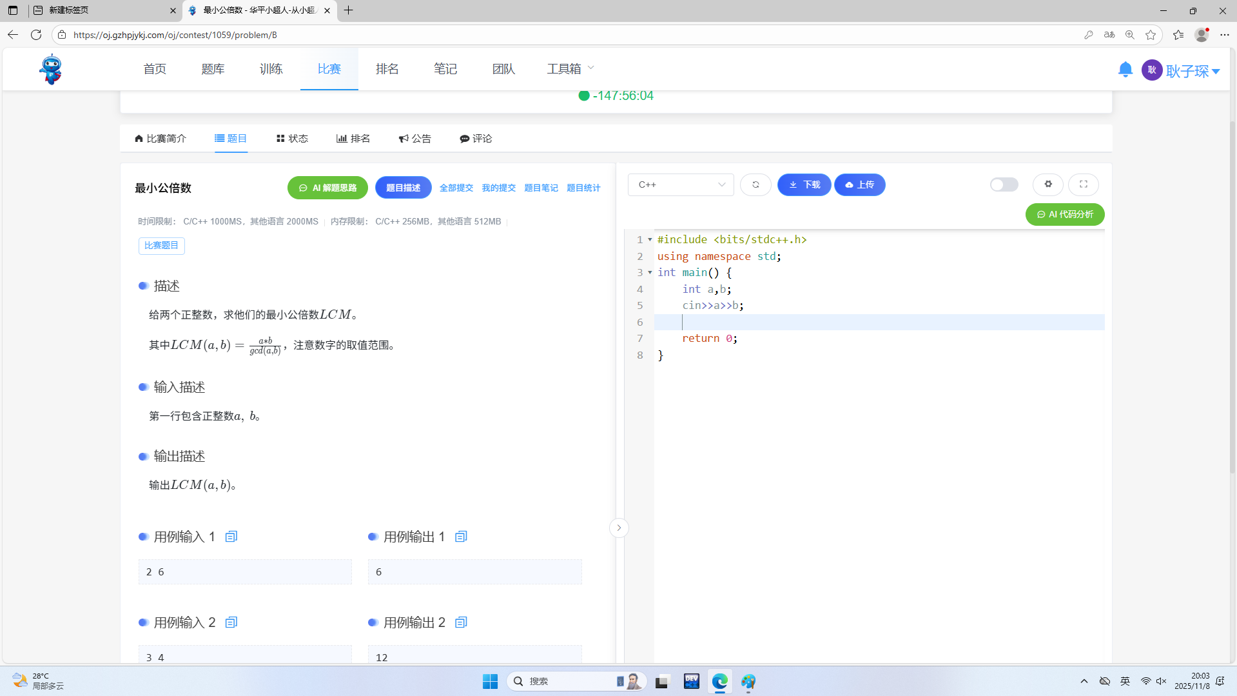Click the AI 解题思路 button

click(327, 188)
